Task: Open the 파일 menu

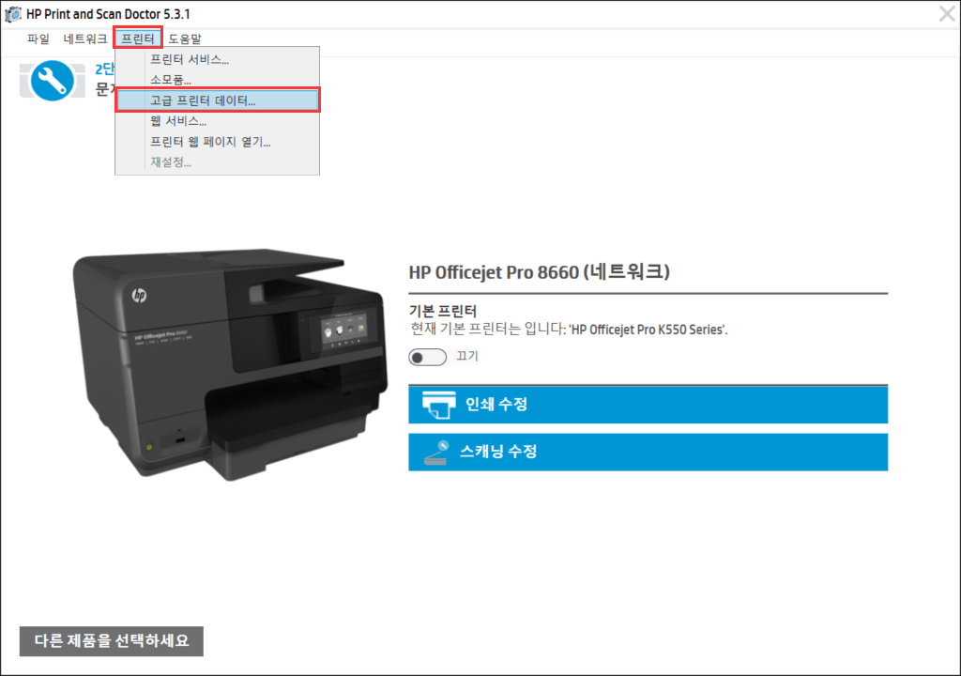Action: click(x=38, y=38)
